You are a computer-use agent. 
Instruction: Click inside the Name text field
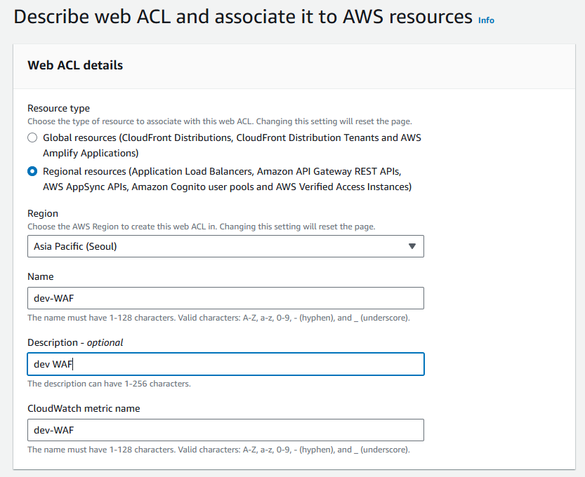click(225, 298)
